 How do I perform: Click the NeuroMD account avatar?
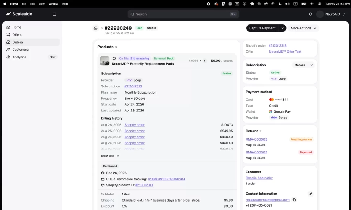click(x=320, y=14)
